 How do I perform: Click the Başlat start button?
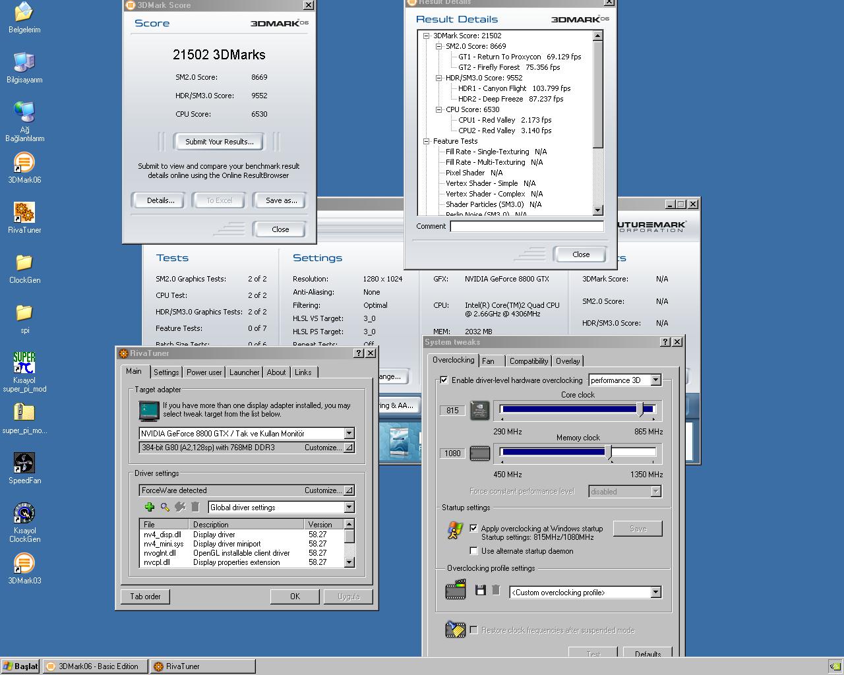[20, 666]
